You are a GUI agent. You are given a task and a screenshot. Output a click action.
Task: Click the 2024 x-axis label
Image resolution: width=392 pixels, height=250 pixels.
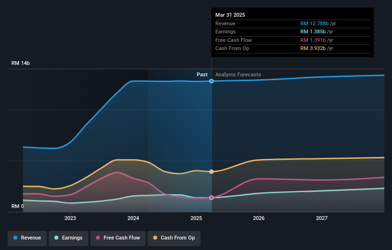tap(133, 218)
